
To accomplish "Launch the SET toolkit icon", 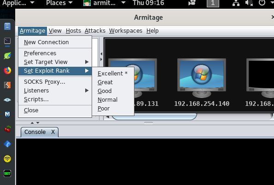I will [x=7, y=173].
